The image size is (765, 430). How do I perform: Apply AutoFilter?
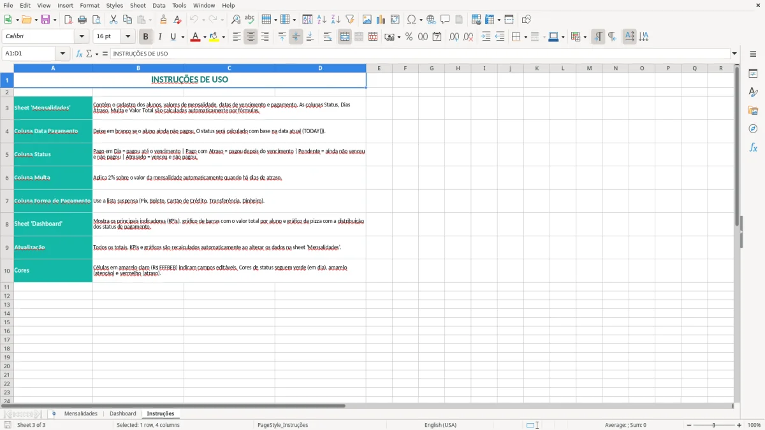[x=350, y=20]
